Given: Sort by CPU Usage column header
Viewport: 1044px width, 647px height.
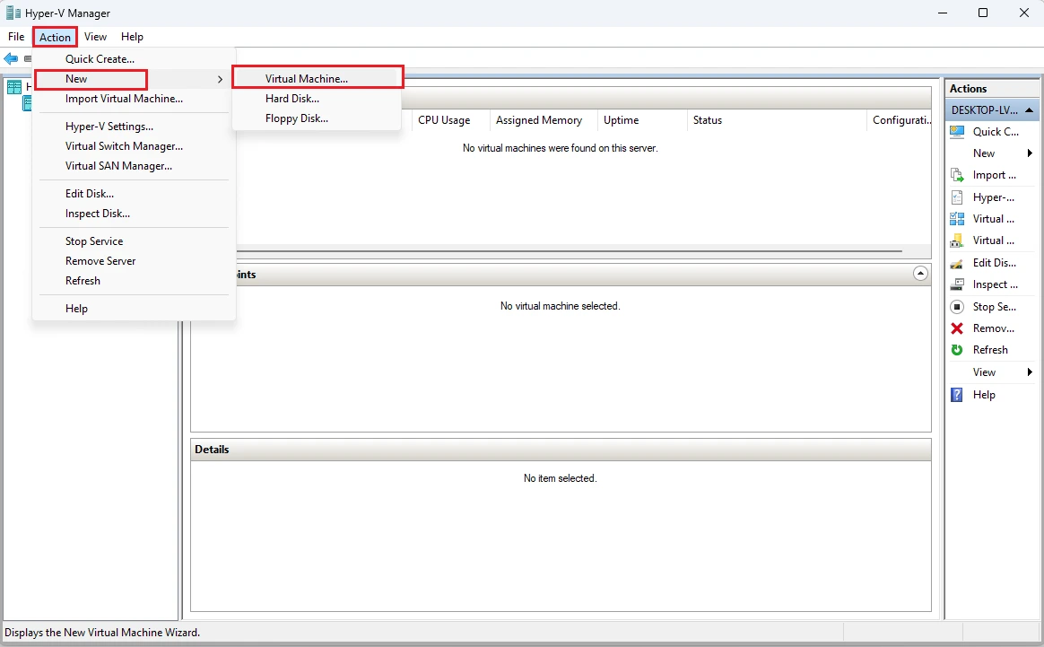Looking at the screenshot, I should tap(451, 120).
